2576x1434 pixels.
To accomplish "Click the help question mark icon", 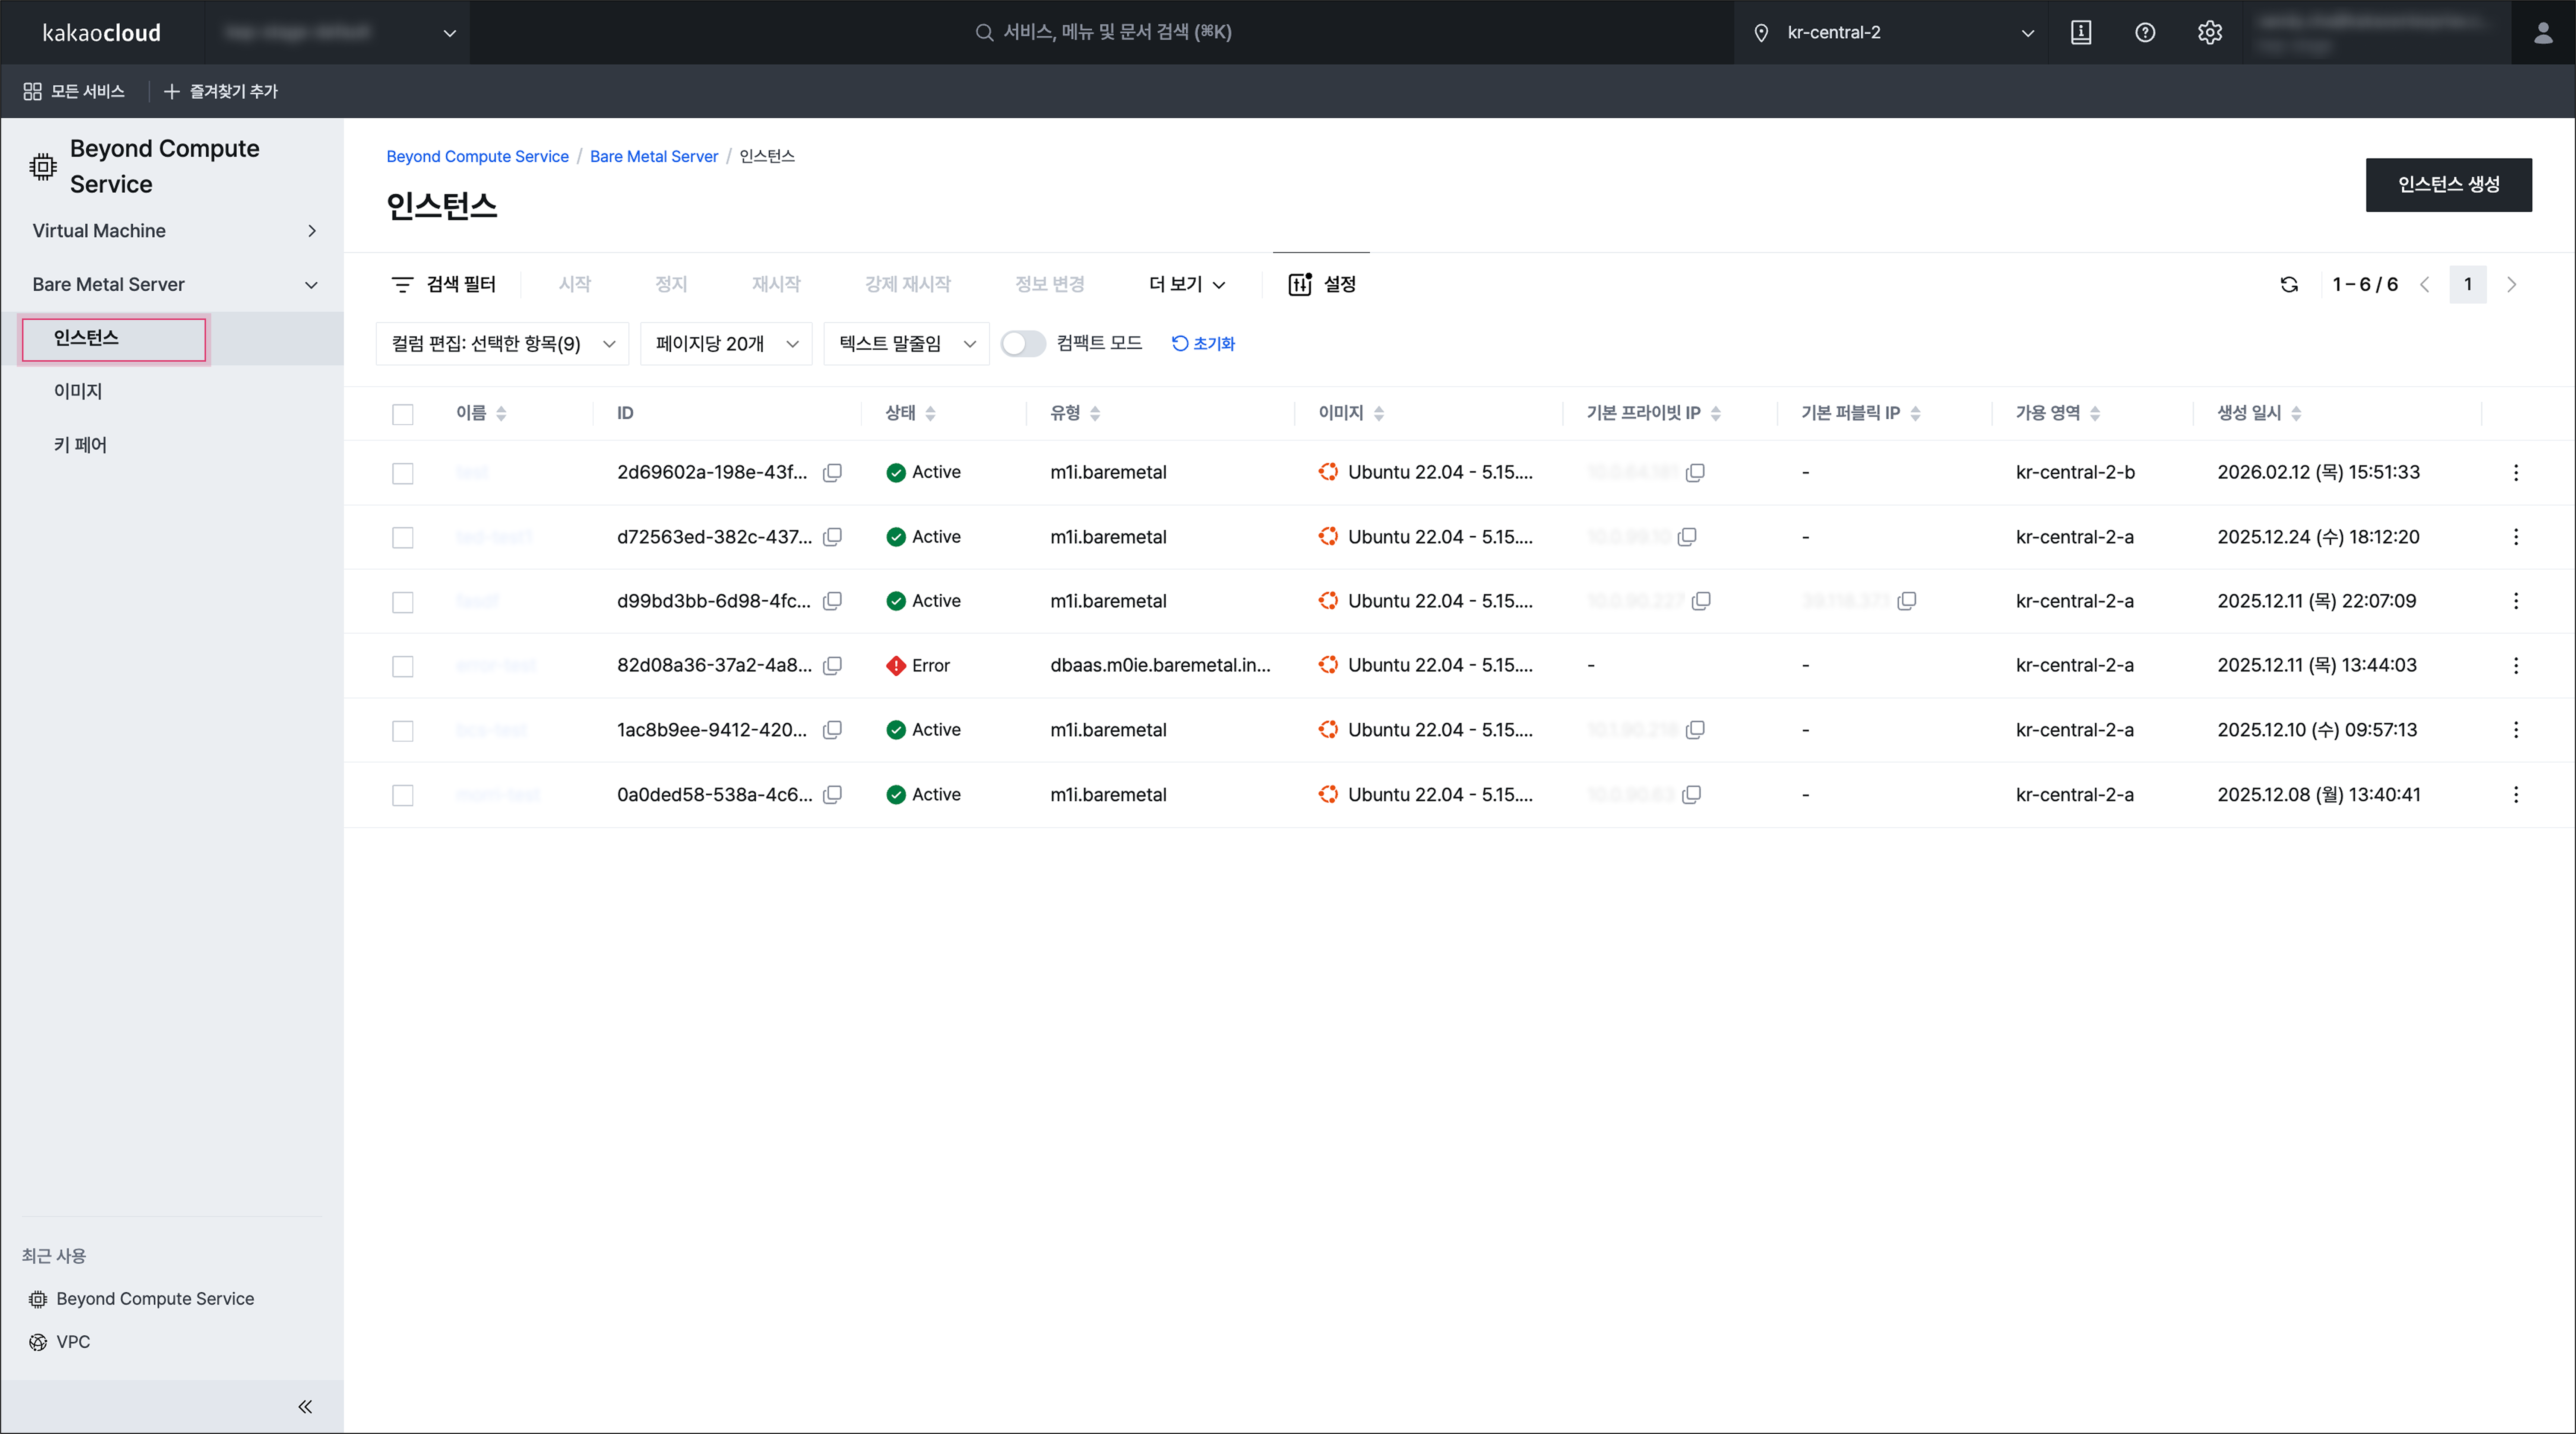I will tap(2145, 32).
